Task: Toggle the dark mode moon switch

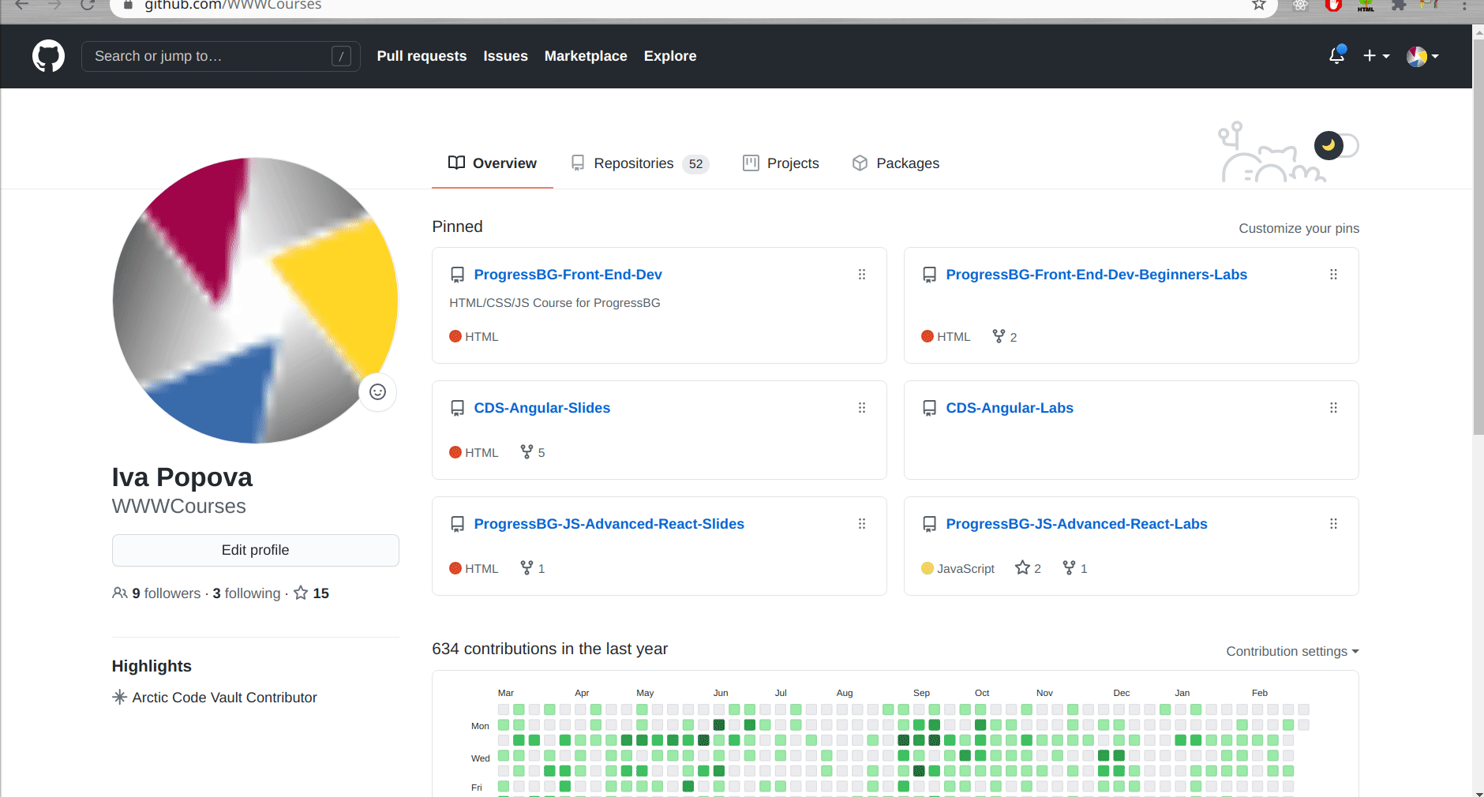Action: click(x=1336, y=145)
